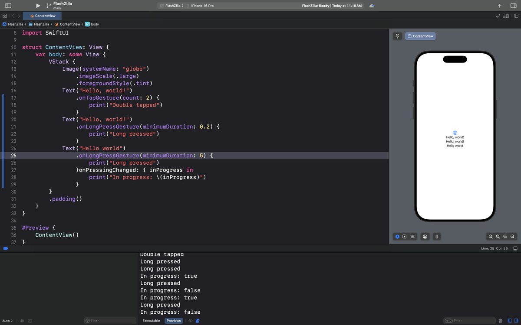521x325 pixels.
Task: Switch console to Previews output
Action: pyautogui.click(x=174, y=321)
